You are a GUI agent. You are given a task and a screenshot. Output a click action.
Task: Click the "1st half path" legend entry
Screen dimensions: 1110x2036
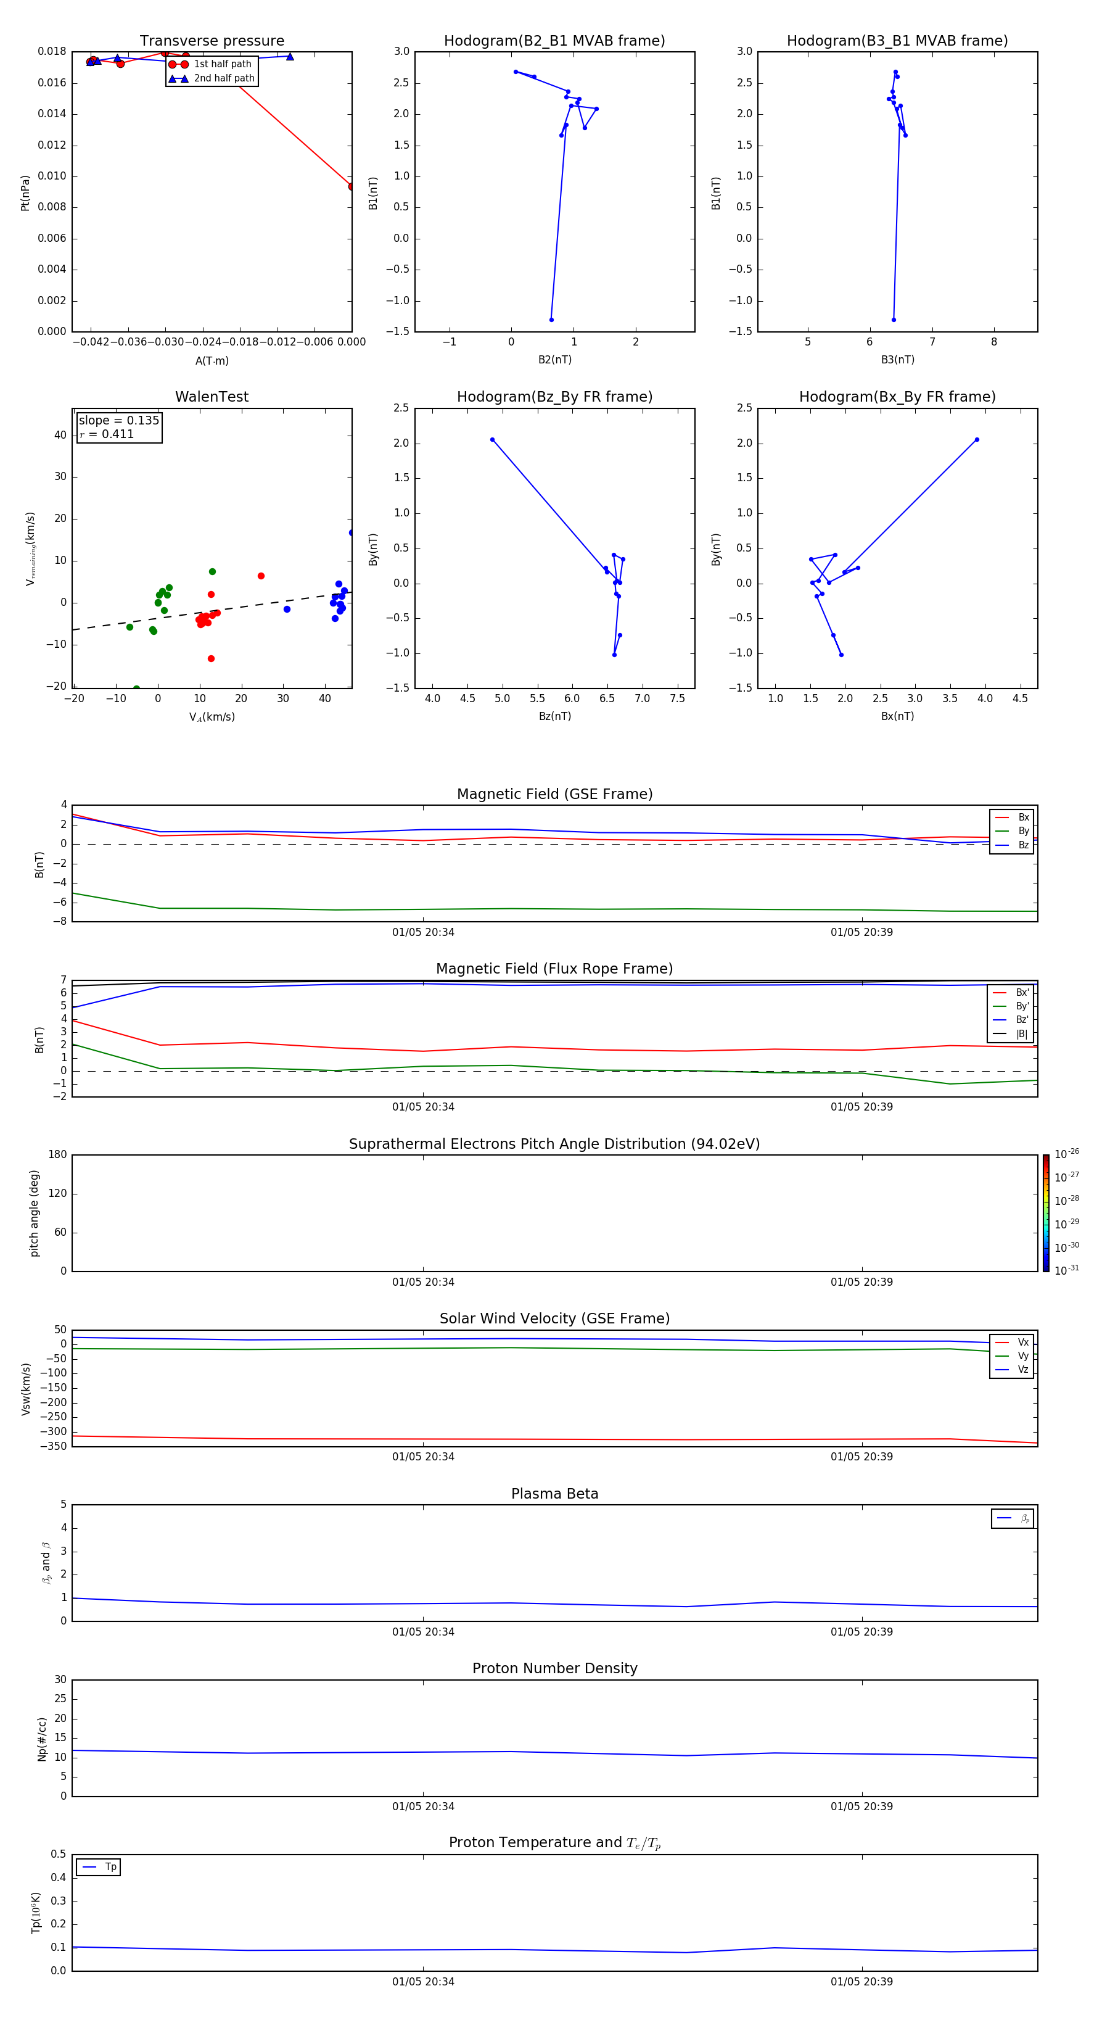(212, 64)
